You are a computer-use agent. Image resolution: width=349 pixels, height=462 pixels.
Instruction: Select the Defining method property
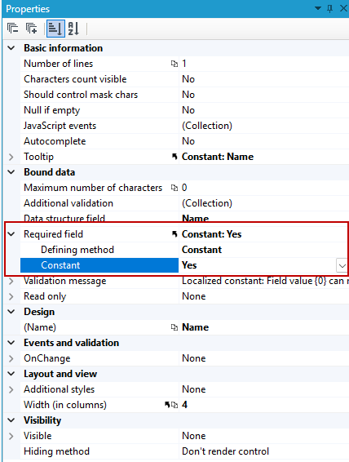pos(77,250)
